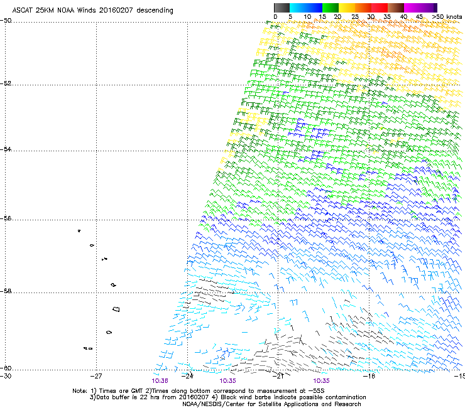The height and width of the screenshot is (408, 465).
Task: Click the 10:35 time label left of -21
Action: (x=228, y=380)
